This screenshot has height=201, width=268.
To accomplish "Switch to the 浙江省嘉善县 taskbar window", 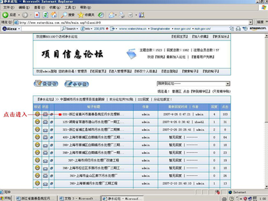I will pyautogui.click(x=36, y=198).
